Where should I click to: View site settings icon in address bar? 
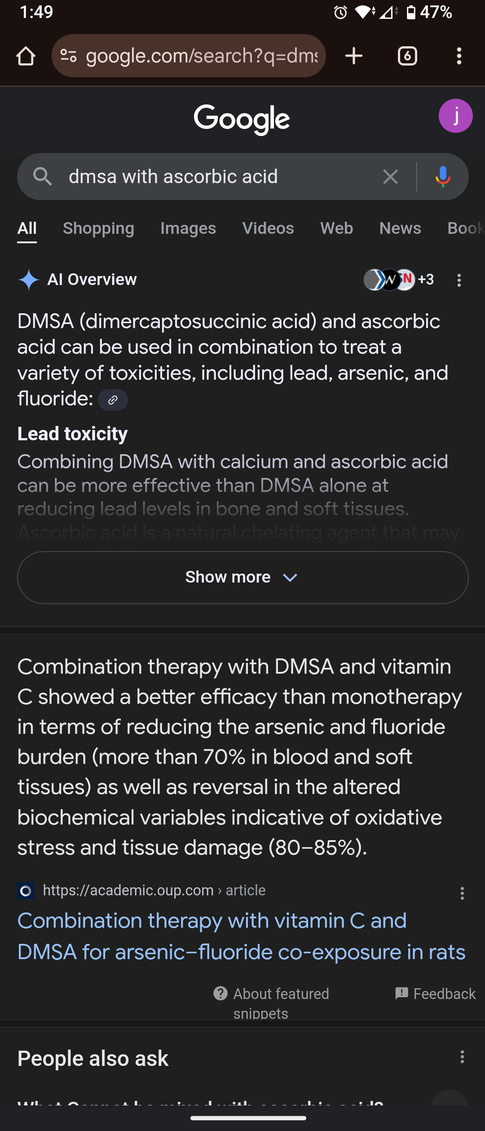point(68,56)
